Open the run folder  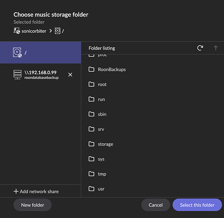[152, 99]
